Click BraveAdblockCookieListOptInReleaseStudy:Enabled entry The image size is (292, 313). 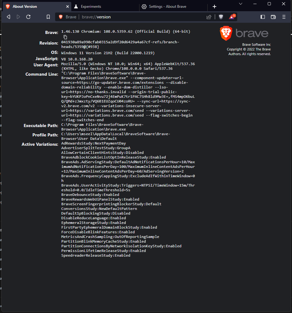[x=114, y=157]
